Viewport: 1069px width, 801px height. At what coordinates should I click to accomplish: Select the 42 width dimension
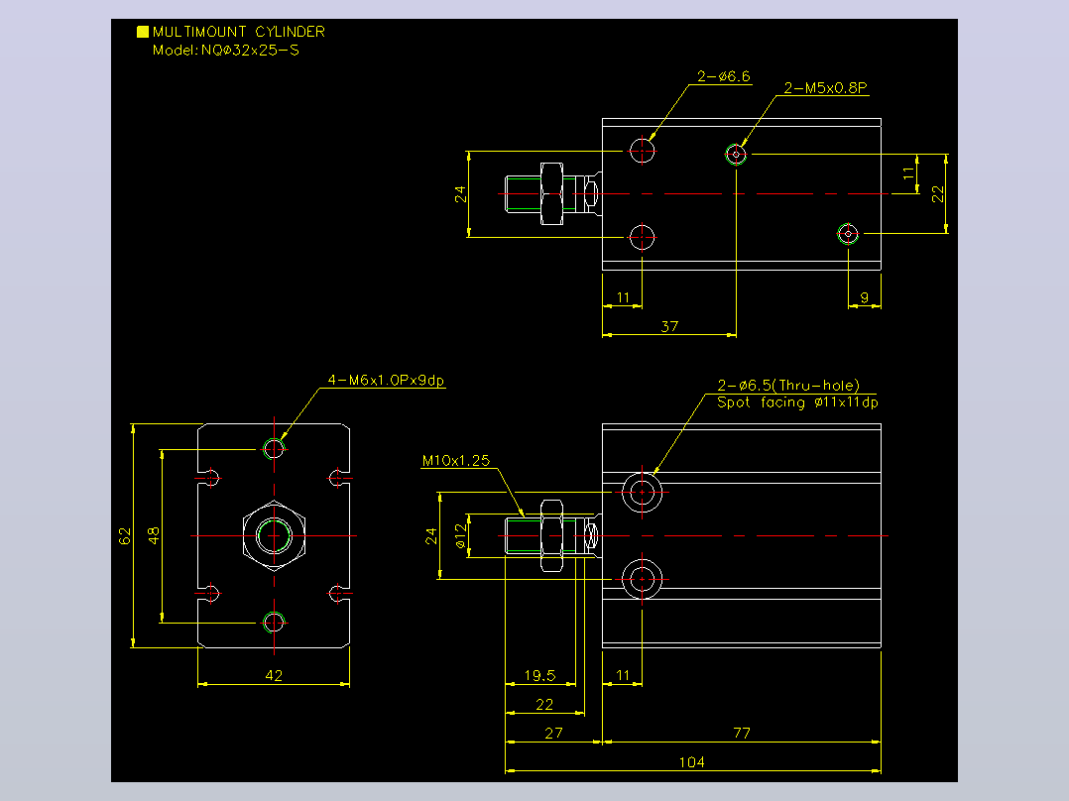[274, 675]
